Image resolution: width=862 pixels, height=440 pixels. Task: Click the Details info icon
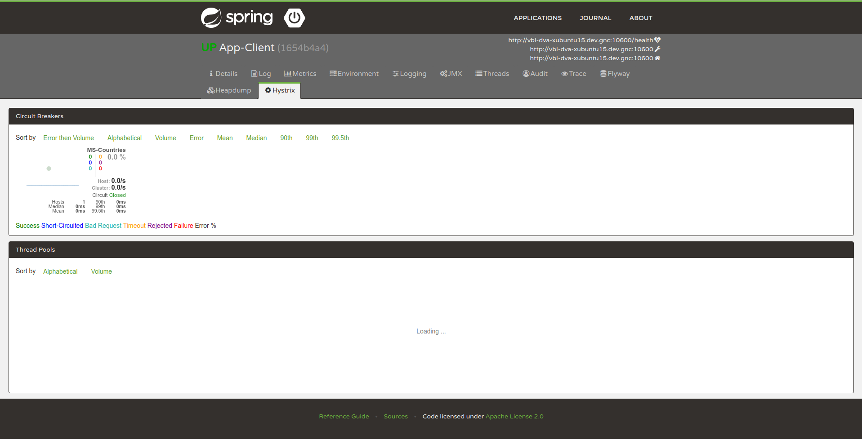211,74
